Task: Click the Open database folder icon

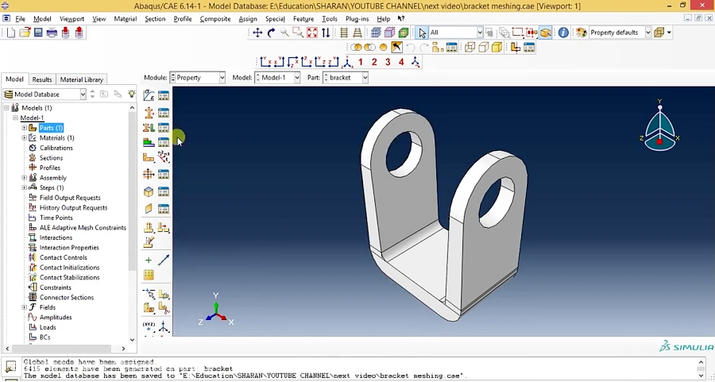Action: (25, 33)
